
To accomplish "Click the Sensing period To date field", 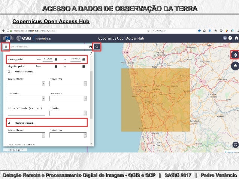I will click(76, 59).
